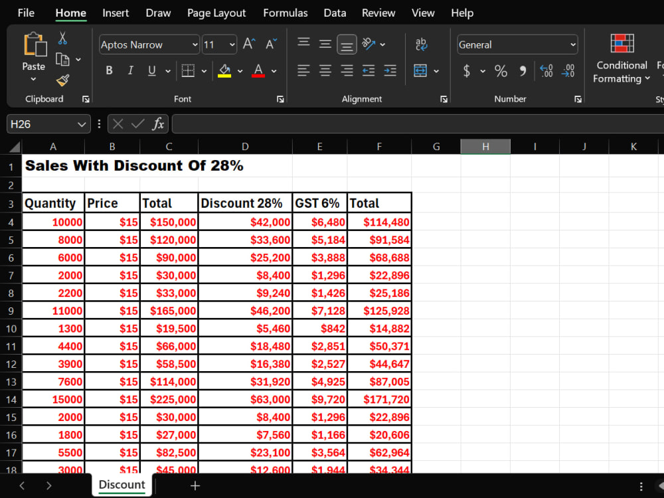Open the Review tab
The height and width of the screenshot is (498, 664).
pyautogui.click(x=378, y=13)
